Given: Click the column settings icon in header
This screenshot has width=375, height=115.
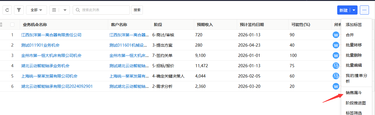Looking at the screenshot, I should click(x=1, y=25).
